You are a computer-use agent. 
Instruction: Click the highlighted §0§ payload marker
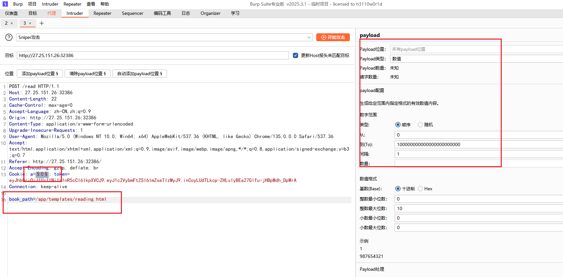tap(42, 174)
